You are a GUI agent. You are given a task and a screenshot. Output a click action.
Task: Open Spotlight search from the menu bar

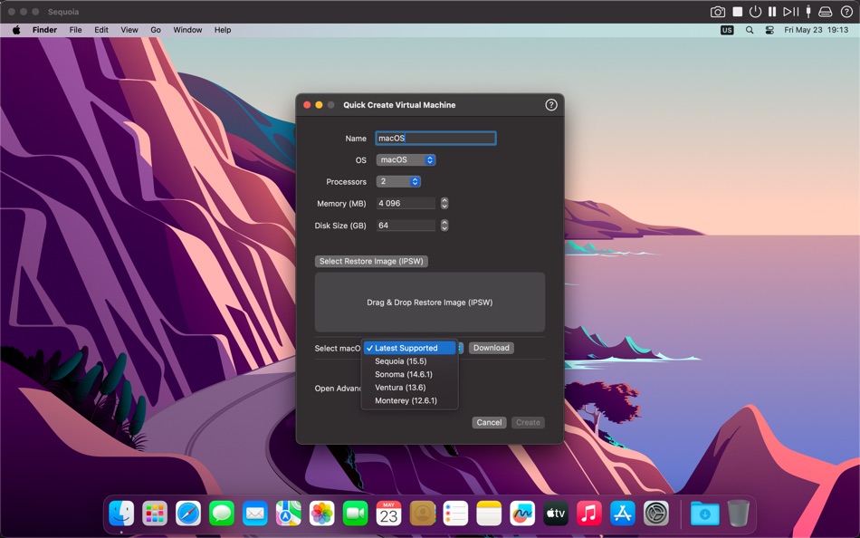pyautogui.click(x=749, y=30)
